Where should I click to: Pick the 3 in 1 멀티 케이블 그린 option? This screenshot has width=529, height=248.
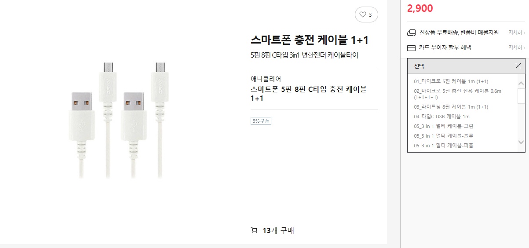click(x=443, y=126)
